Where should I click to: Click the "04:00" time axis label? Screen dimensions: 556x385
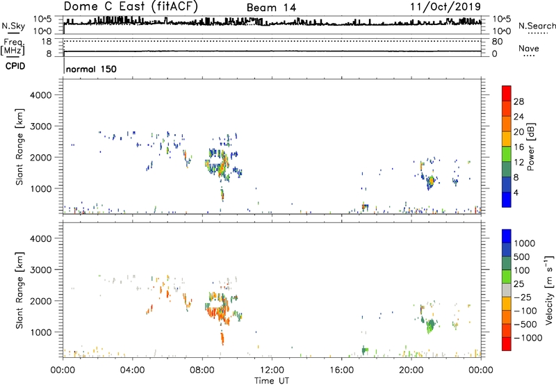[x=133, y=370]
